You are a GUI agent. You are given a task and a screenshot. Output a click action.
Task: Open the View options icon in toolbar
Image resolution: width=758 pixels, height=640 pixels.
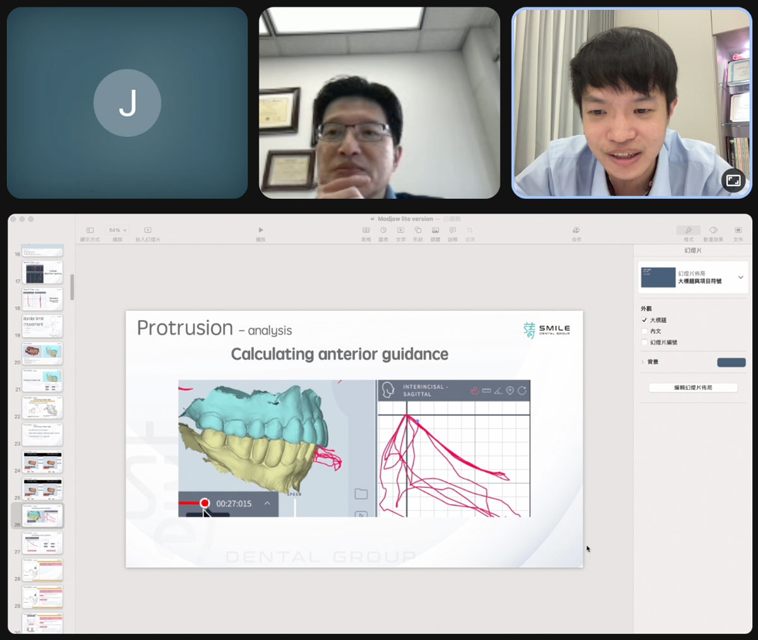90,230
